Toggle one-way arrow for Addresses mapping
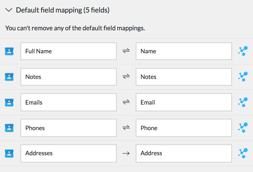Image resolution: width=253 pixels, height=172 pixels. coord(126,153)
